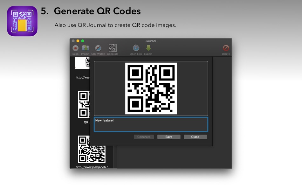Image resolution: width=302 pixels, height=189 pixels.
Task: Click the QR Journal app icon
Action: tap(22, 21)
